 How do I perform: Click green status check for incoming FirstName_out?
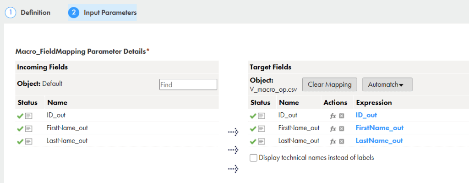[x=20, y=129]
